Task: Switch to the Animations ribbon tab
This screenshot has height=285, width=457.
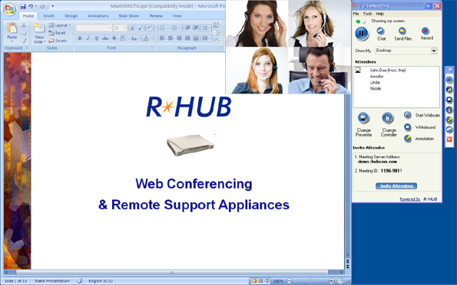Action: pyautogui.click(x=98, y=16)
